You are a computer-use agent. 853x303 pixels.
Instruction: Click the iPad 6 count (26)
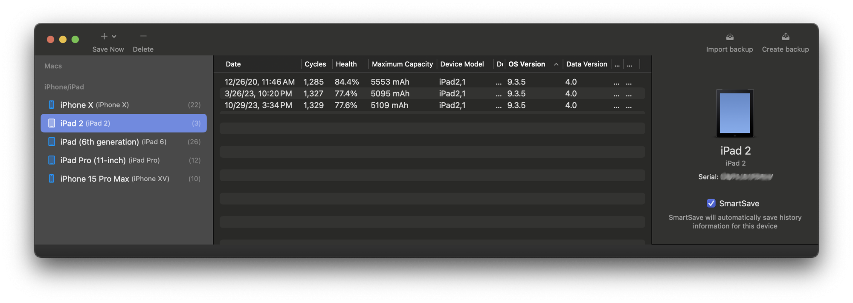coord(194,141)
